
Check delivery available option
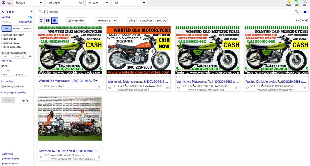point(3,87)
